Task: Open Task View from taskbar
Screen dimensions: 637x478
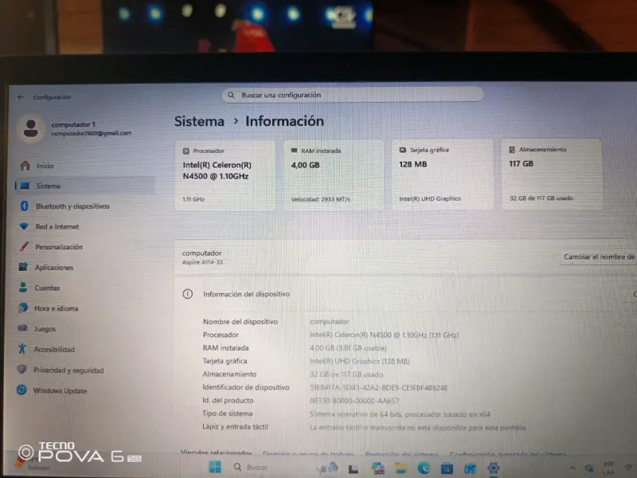Action: coord(354,469)
